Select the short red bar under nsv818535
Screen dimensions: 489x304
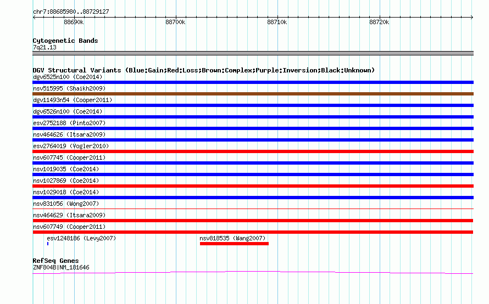[234, 244]
